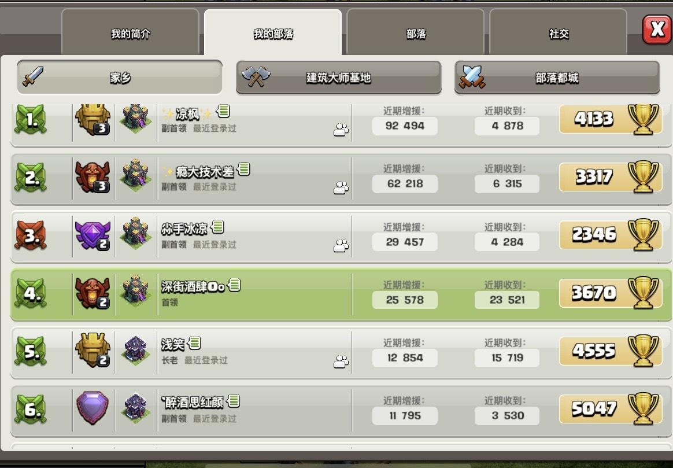The image size is (673, 468).
Task: Click the rank 3 red badge
Action: (x=31, y=235)
